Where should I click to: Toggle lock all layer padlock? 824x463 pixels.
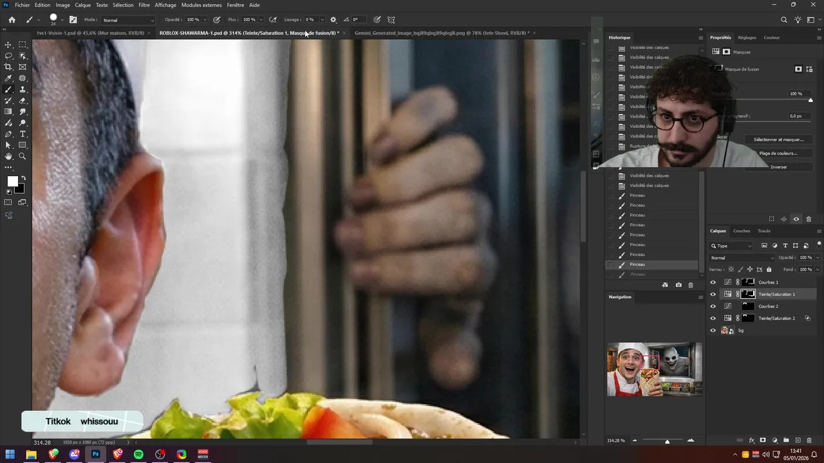click(769, 269)
